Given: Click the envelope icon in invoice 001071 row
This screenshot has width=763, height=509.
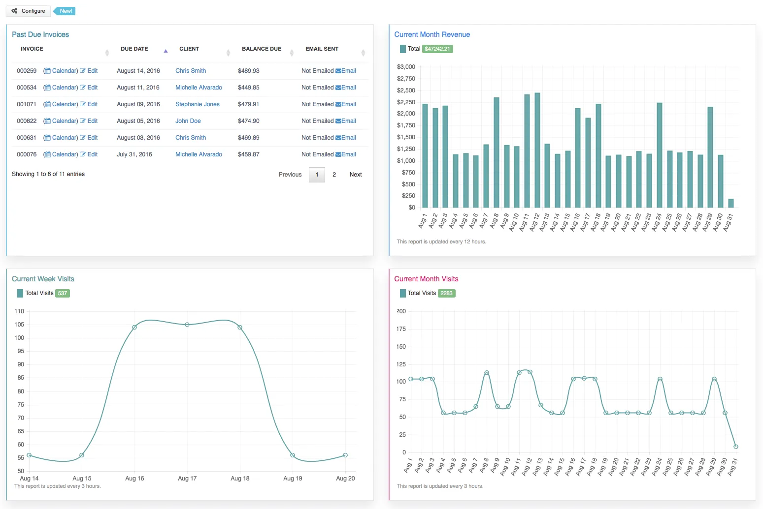Looking at the screenshot, I should [x=338, y=104].
